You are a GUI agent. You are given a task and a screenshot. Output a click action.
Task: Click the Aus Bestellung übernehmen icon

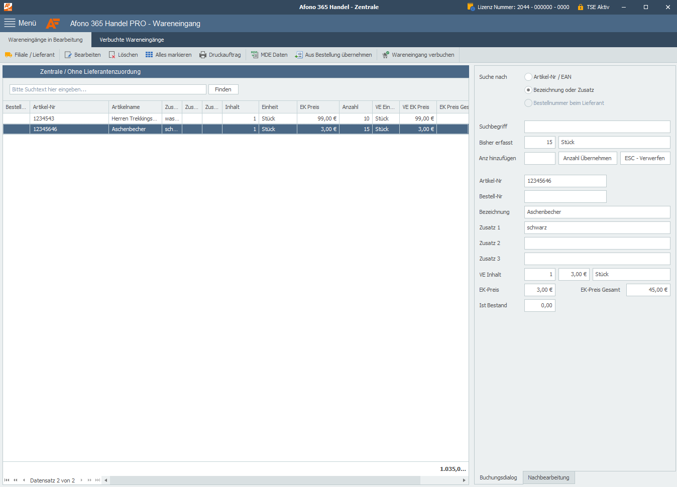(299, 55)
